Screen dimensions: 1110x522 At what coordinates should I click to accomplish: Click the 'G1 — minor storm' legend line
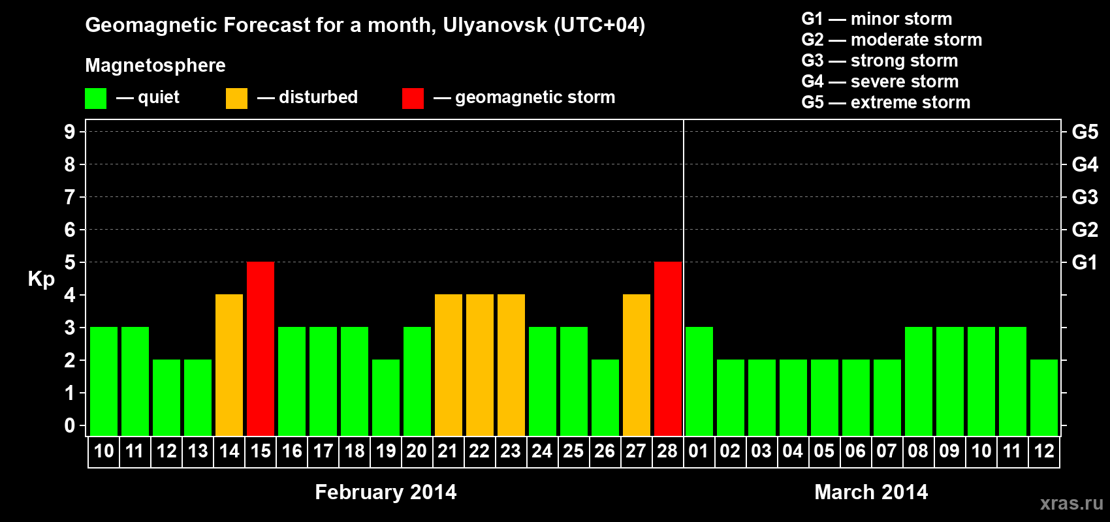(877, 19)
